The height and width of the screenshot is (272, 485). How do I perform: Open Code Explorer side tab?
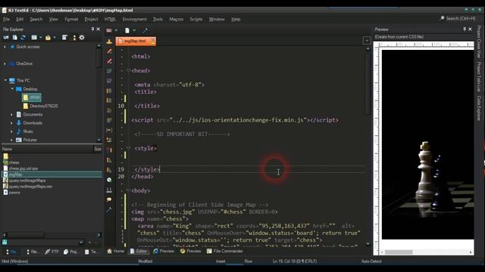coord(479,108)
